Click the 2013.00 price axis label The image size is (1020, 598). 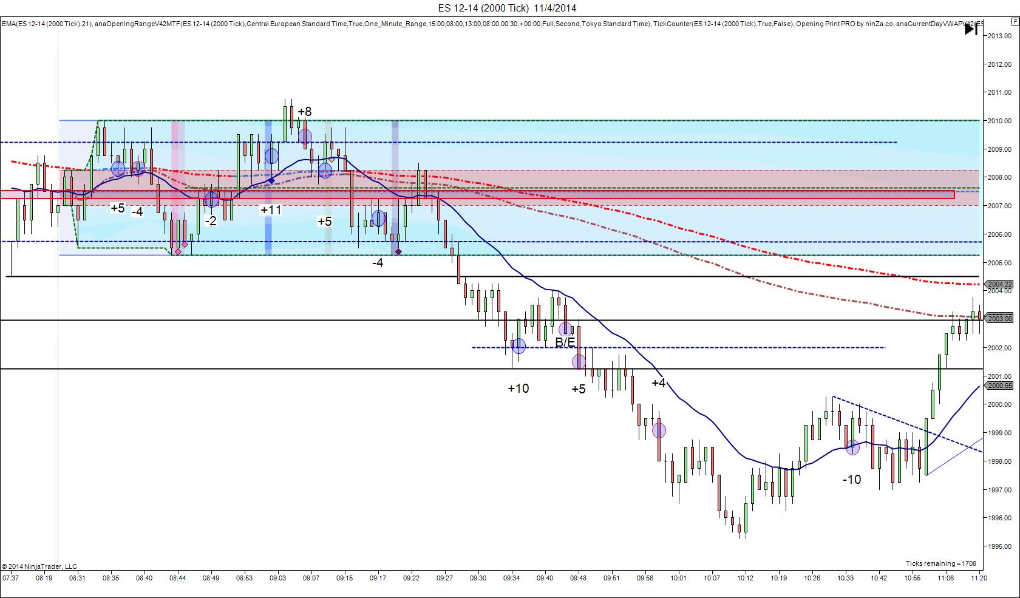click(999, 36)
